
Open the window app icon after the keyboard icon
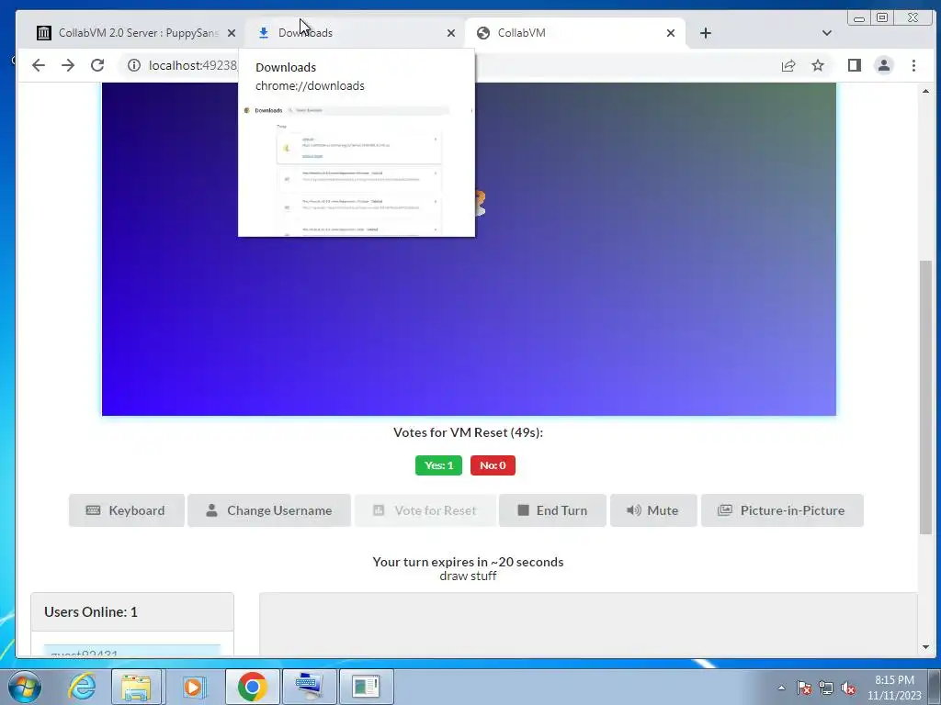366,687
